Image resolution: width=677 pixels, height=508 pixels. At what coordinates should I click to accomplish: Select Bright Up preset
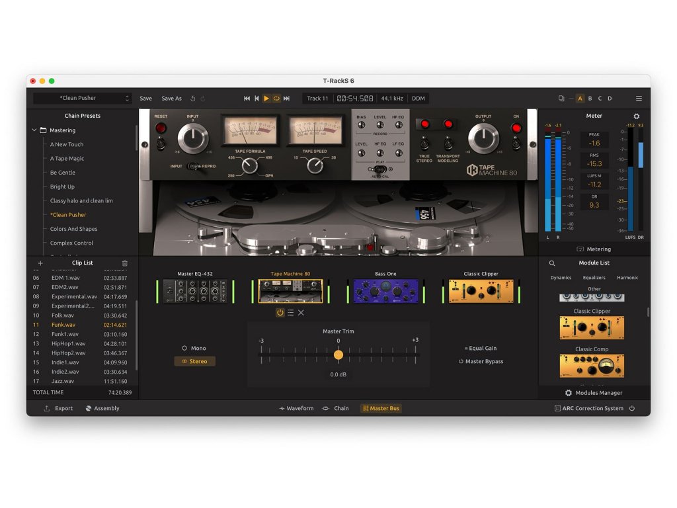tap(62, 187)
